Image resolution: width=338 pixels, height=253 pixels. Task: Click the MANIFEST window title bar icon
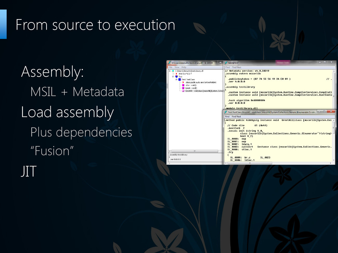click(x=226, y=63)
